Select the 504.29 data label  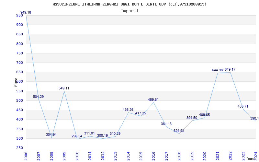(x=38, y=97)
